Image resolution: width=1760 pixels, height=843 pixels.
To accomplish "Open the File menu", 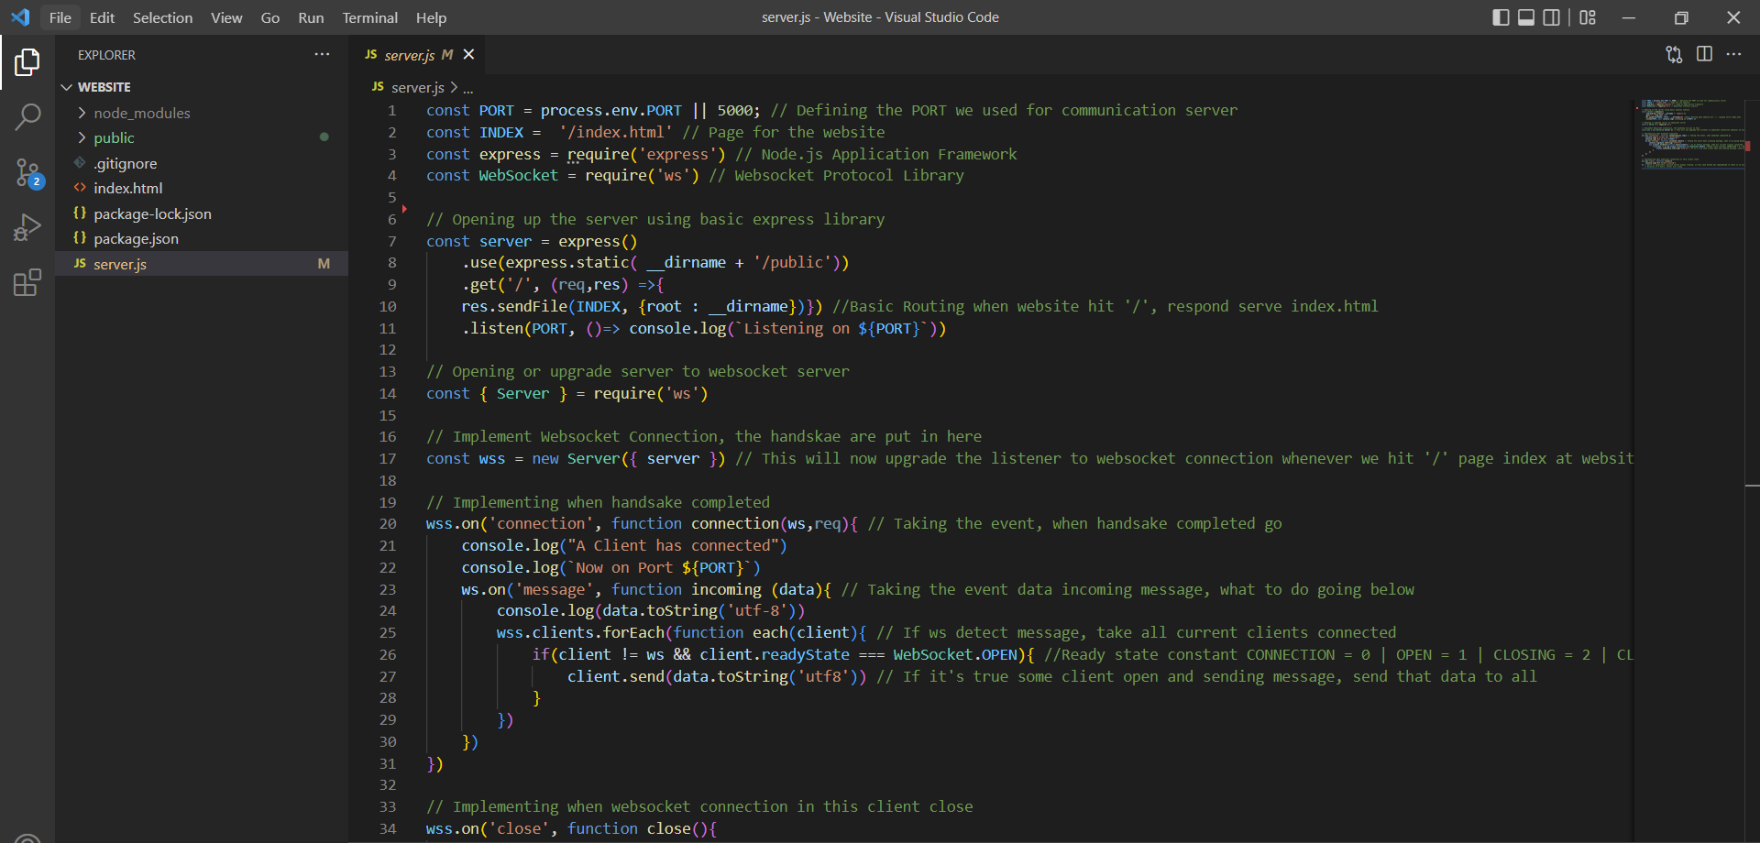I will pyautogui.click(x=60, y=17).
